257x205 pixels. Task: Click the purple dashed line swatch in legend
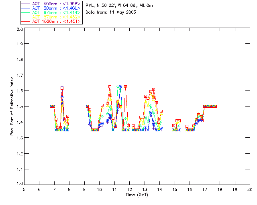click(x=26, y=4)
